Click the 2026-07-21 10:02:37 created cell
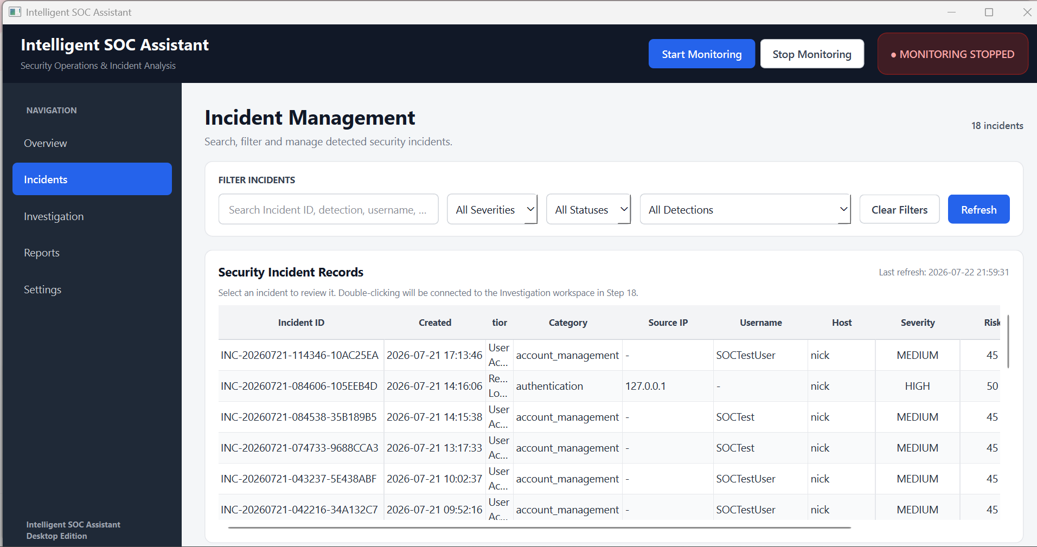 click(434, 479)
